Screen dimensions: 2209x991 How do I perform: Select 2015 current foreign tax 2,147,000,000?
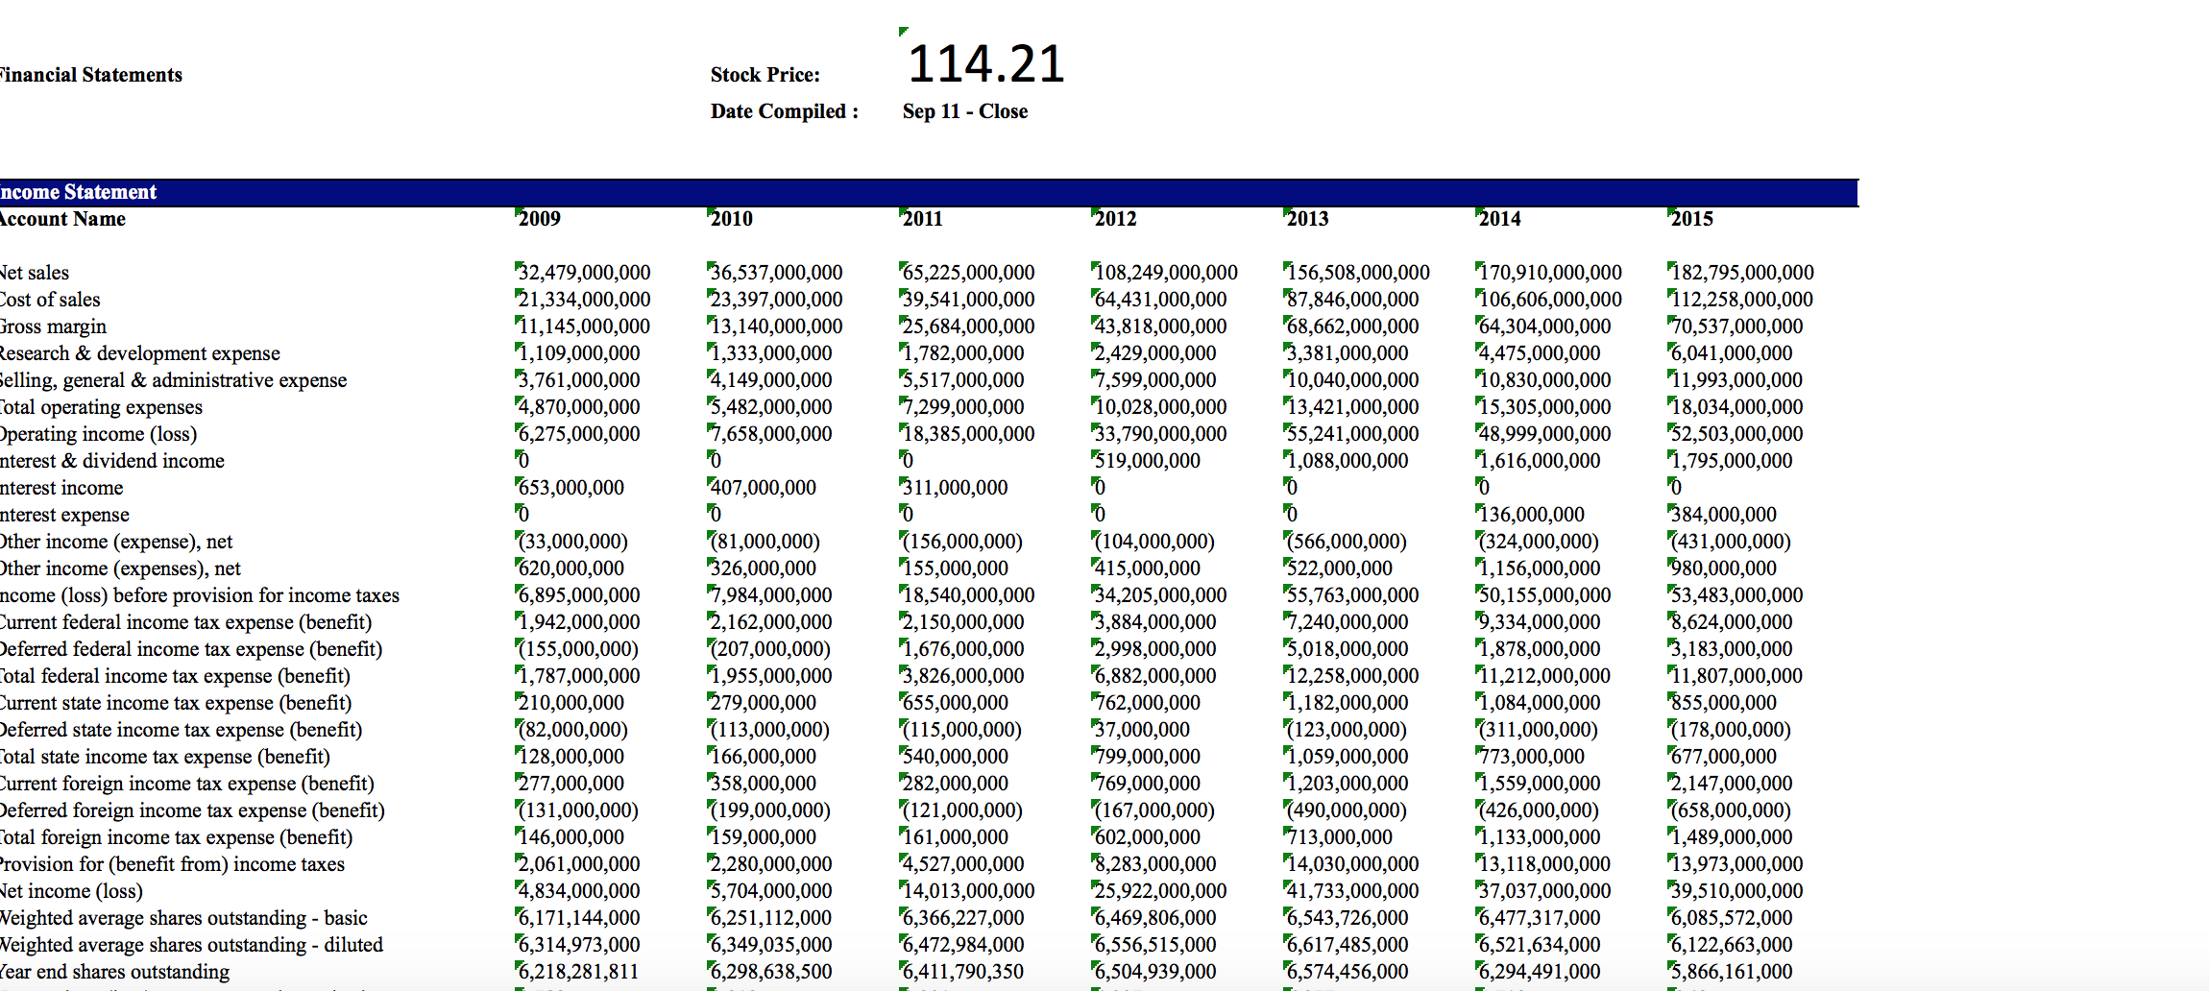coord(1732,784)
